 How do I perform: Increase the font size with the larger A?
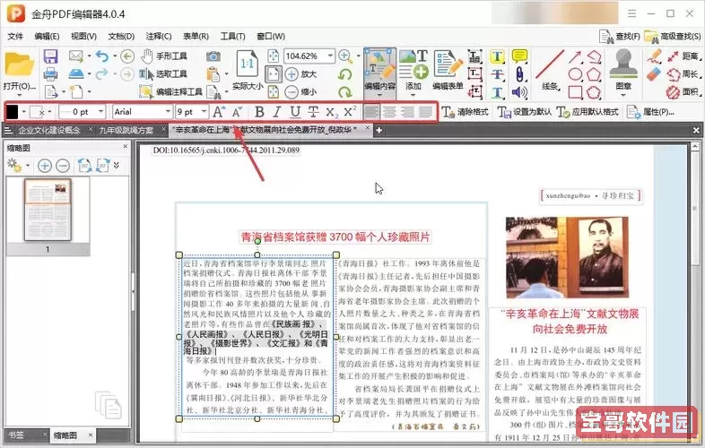[219, 112]
